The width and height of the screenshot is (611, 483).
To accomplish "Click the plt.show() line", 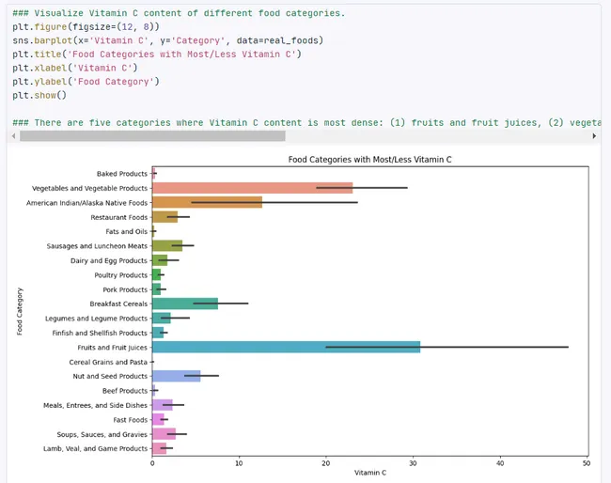I will coord(39,95).
